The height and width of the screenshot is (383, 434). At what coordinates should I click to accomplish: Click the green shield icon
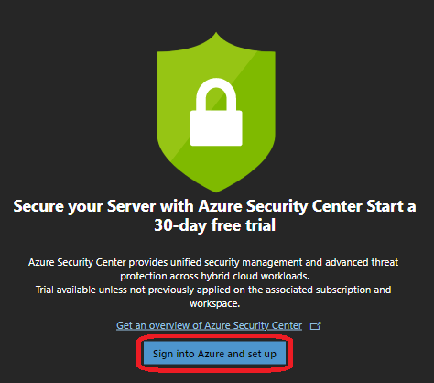click(216, 113)
